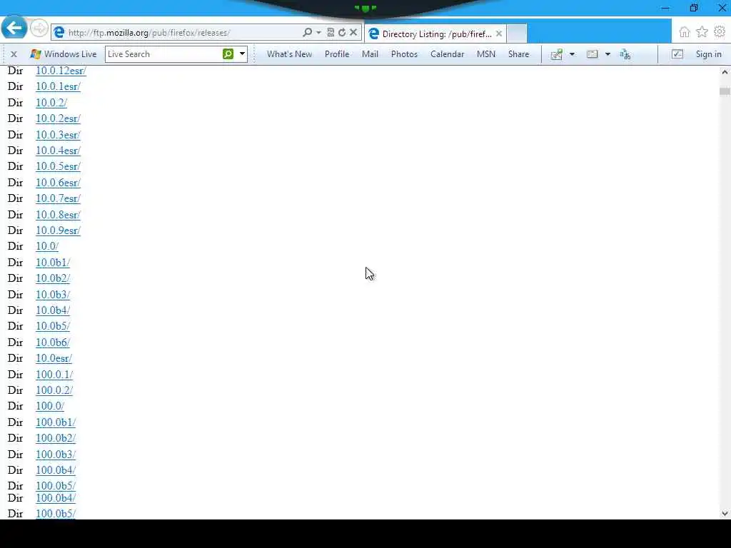Open the 100.0/ directory link

[50, 406]
